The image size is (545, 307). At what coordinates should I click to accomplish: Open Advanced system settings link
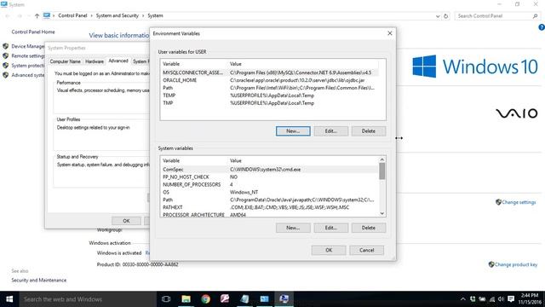pyautogui.click(x=28, y=75)
